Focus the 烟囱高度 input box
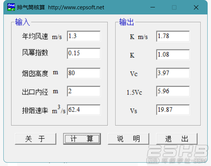The image size is (211, 166). click(x=84, y=73)
